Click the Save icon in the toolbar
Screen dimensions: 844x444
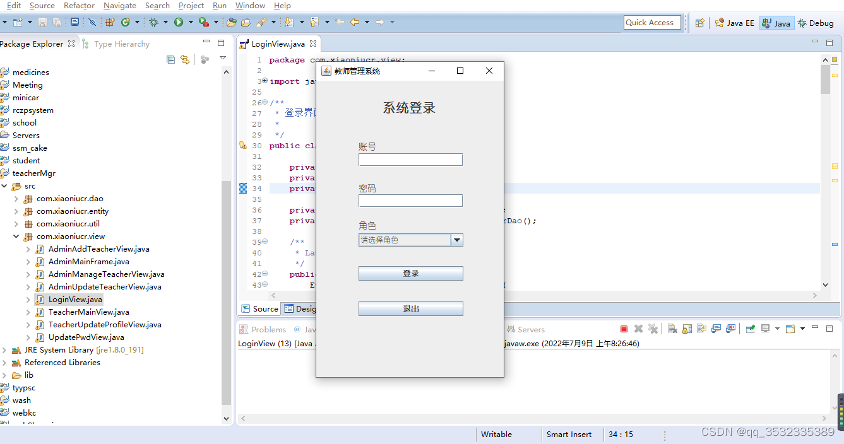42,23
